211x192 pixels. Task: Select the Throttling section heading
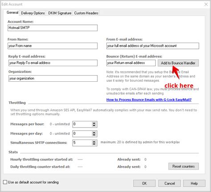point(17,103)
